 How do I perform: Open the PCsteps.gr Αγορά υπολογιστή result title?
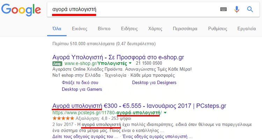coord(139,106)
